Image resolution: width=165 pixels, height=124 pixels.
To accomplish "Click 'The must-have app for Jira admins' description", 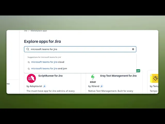I will (x=51, y=91).
